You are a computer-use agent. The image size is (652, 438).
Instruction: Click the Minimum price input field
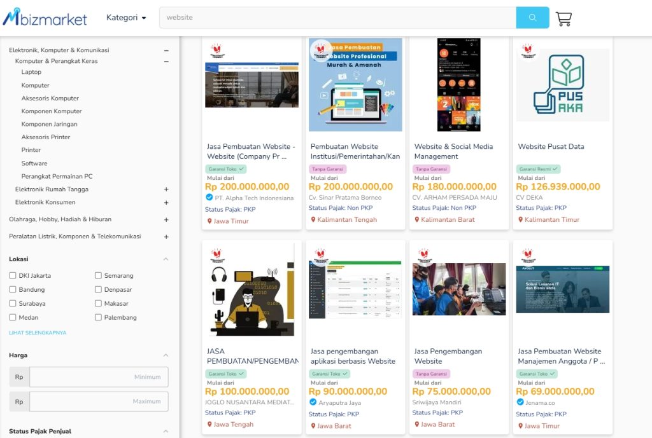tap(99, 377)
